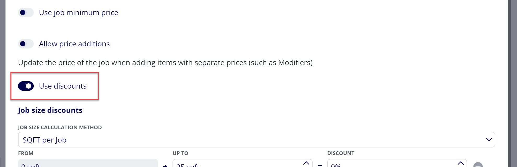Click the Discount column header
The width and height of the screenshot is (517, 167).
pyautogui.click(x=341, y=153)
